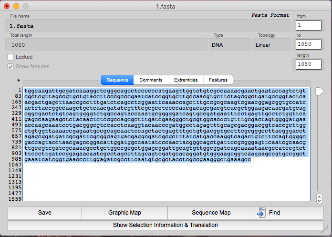332x237 pixels.
Task: Click the 'from' input field
Action: (x=309, y=25)
